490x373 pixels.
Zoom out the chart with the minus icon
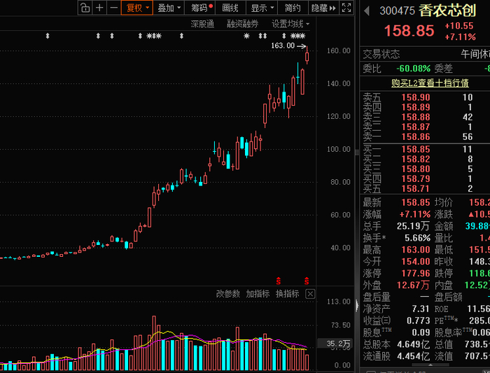click(x=113, y=8)
